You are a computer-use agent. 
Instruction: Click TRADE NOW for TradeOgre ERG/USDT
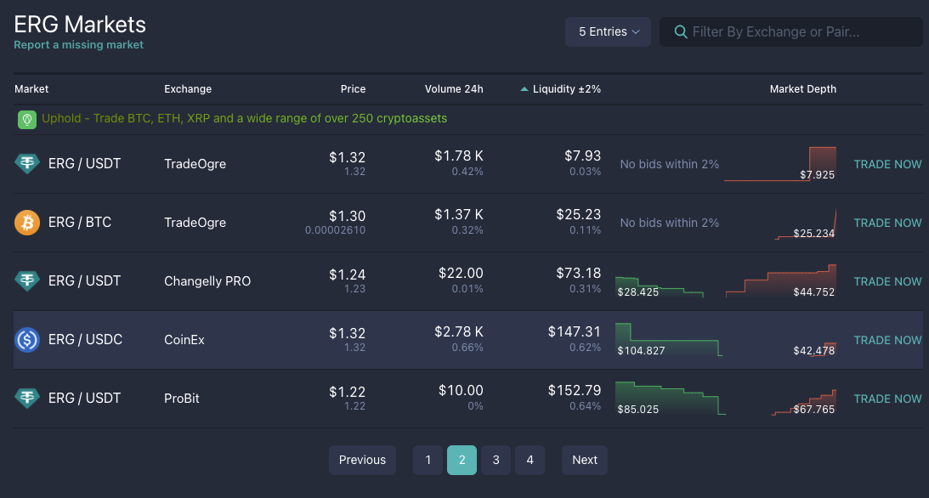pyautogui.click(x=887, y=164)
